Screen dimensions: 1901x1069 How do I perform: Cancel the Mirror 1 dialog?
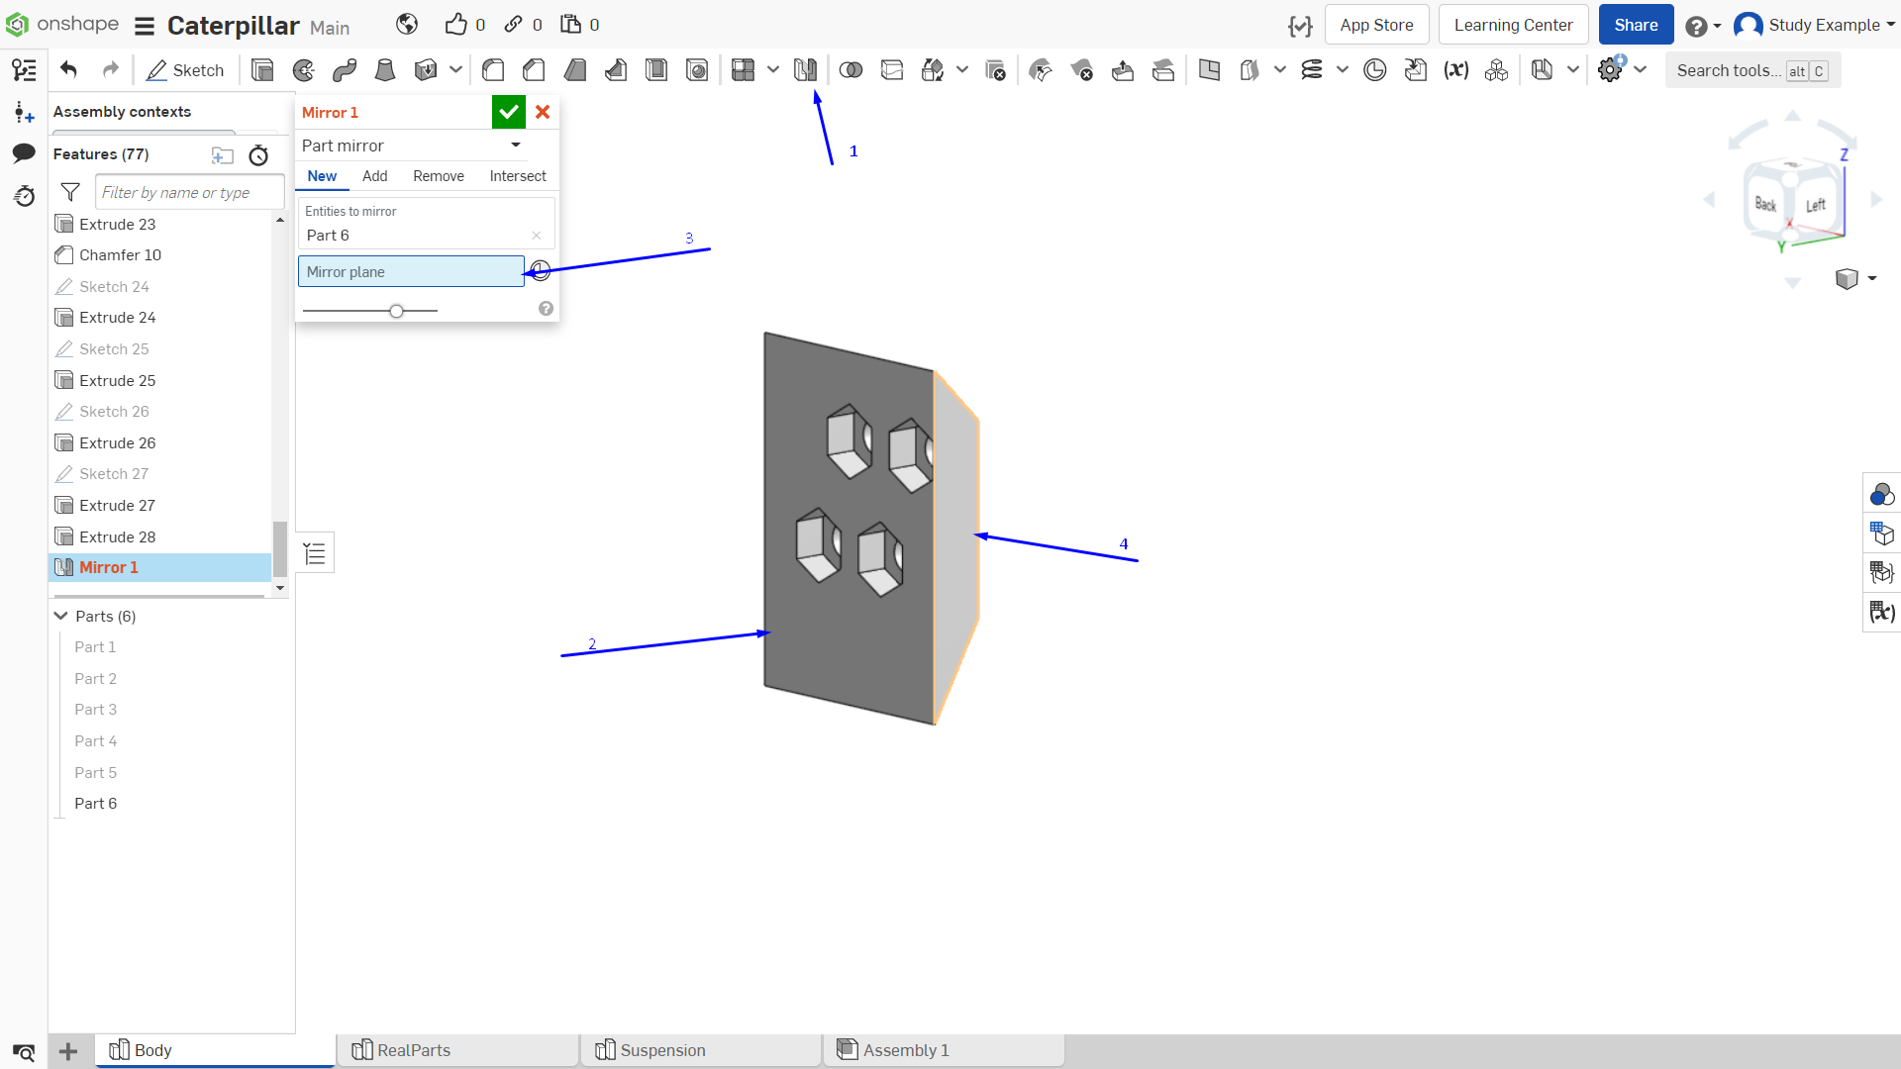click(543, 112)
